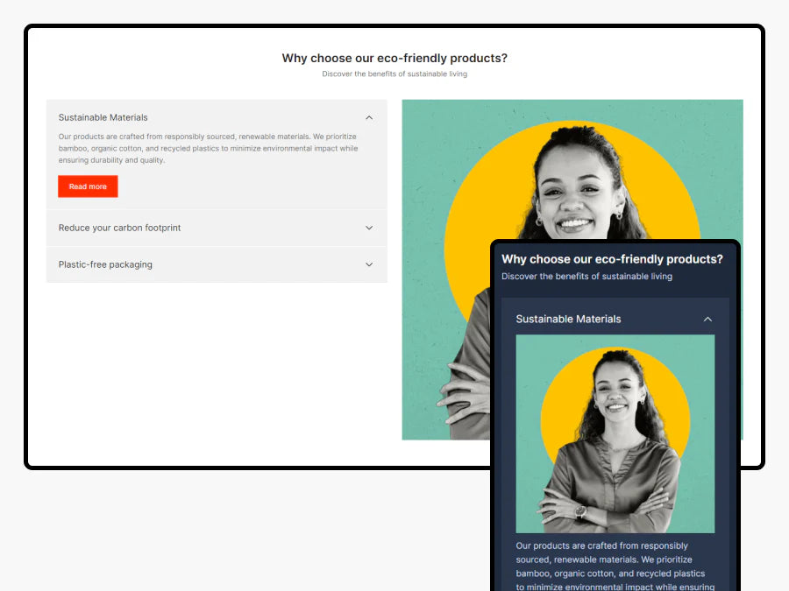Viewport: 789px width, 591px height.
Task: Select the mobile heading Why choose our eco-friendly products
Action: [612, 259]
